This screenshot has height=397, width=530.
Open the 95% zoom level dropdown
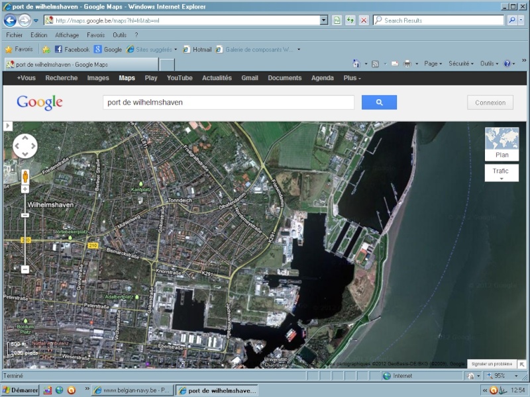point(516,376)
